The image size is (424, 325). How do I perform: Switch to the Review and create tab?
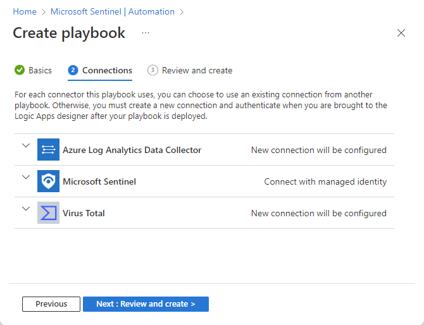point(197,70)
